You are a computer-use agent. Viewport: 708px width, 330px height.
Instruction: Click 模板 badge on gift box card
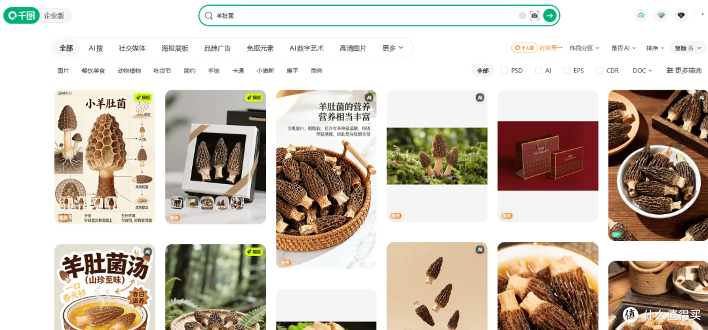254,98
